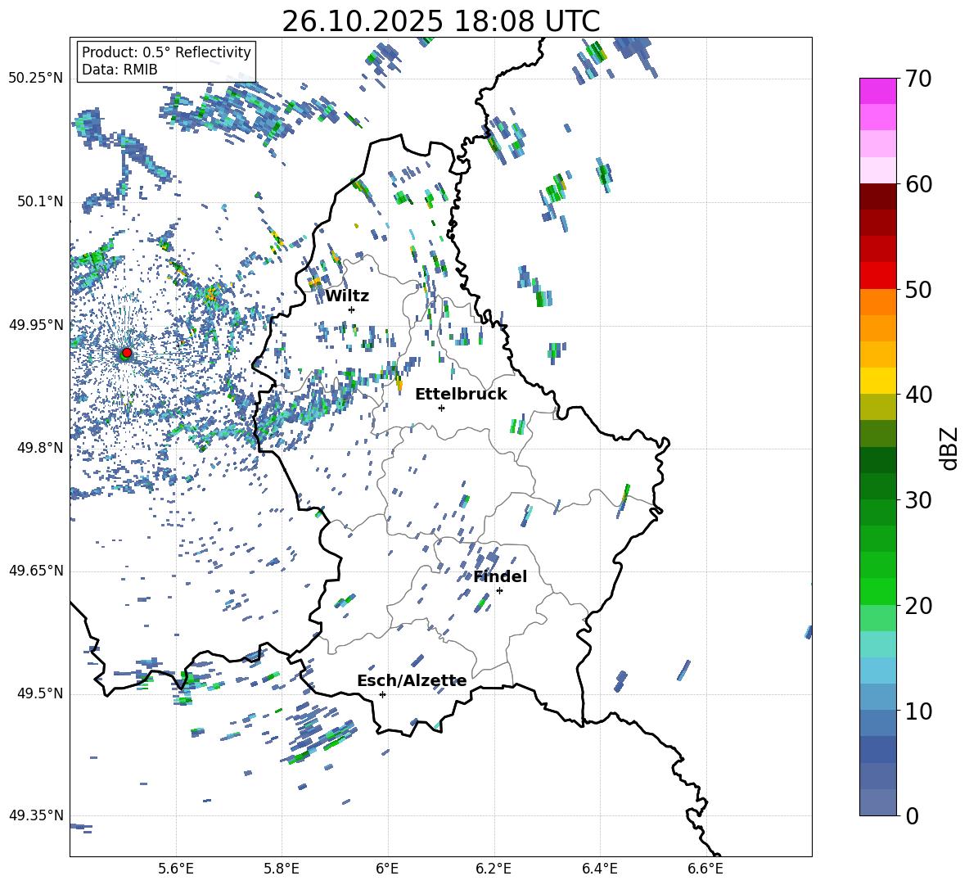The width and height of the screenshot is (969, 885).
Task: Click the 6.2°E longitude tick label
Action: pos(494,868)
